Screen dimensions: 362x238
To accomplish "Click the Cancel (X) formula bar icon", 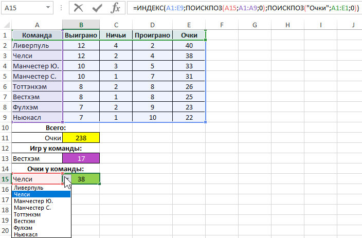I will (78, 8).
